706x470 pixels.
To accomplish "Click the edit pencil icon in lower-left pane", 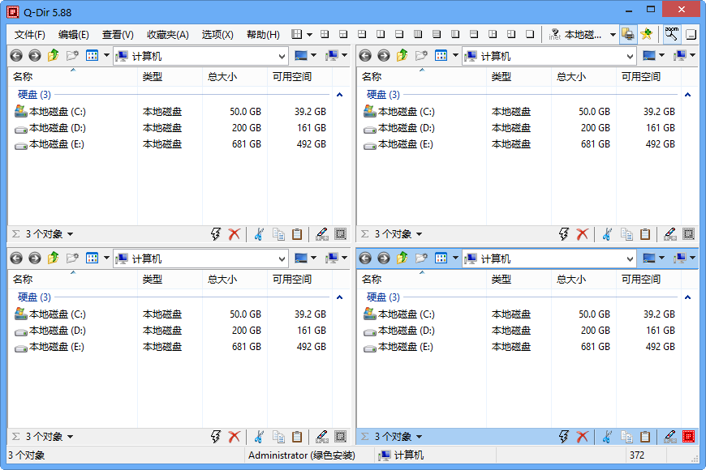I will click(x=322, y=436).
